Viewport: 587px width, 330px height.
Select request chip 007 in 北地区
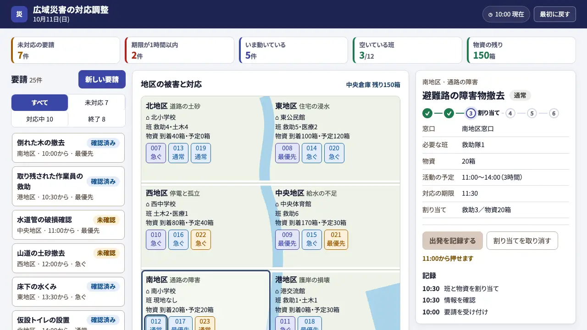[156, 153]
